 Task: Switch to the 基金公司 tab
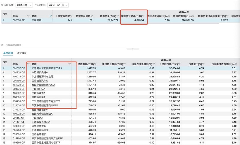pyautogui.click(x=22, y=53)
